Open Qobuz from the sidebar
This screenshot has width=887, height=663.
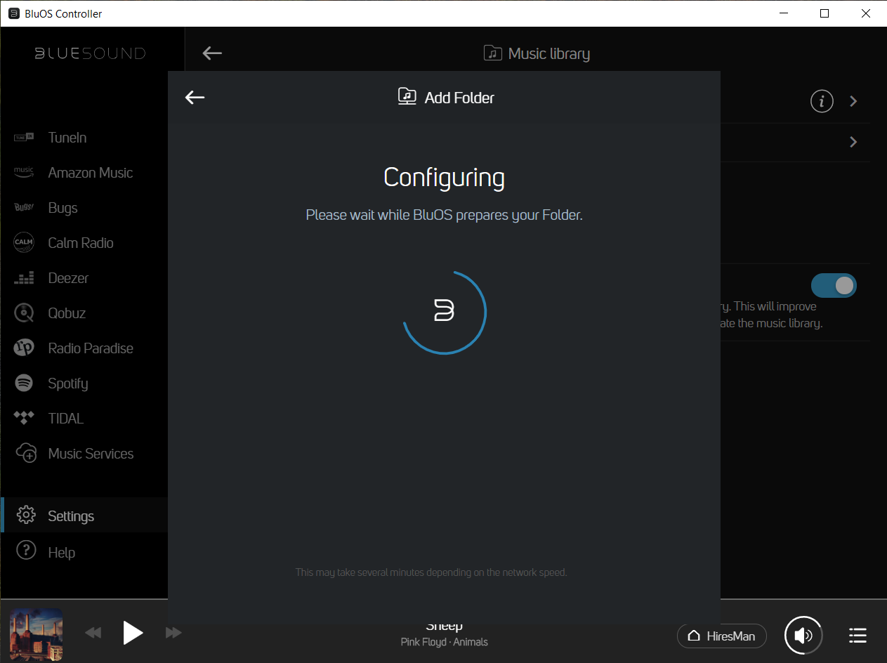click(x=67, y=313)
